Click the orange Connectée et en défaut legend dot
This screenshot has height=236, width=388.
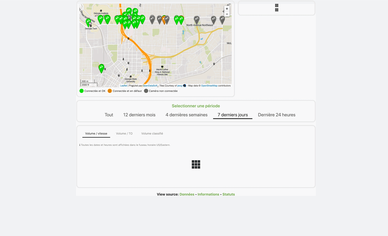pyautogui.click(x=109, y=91)
